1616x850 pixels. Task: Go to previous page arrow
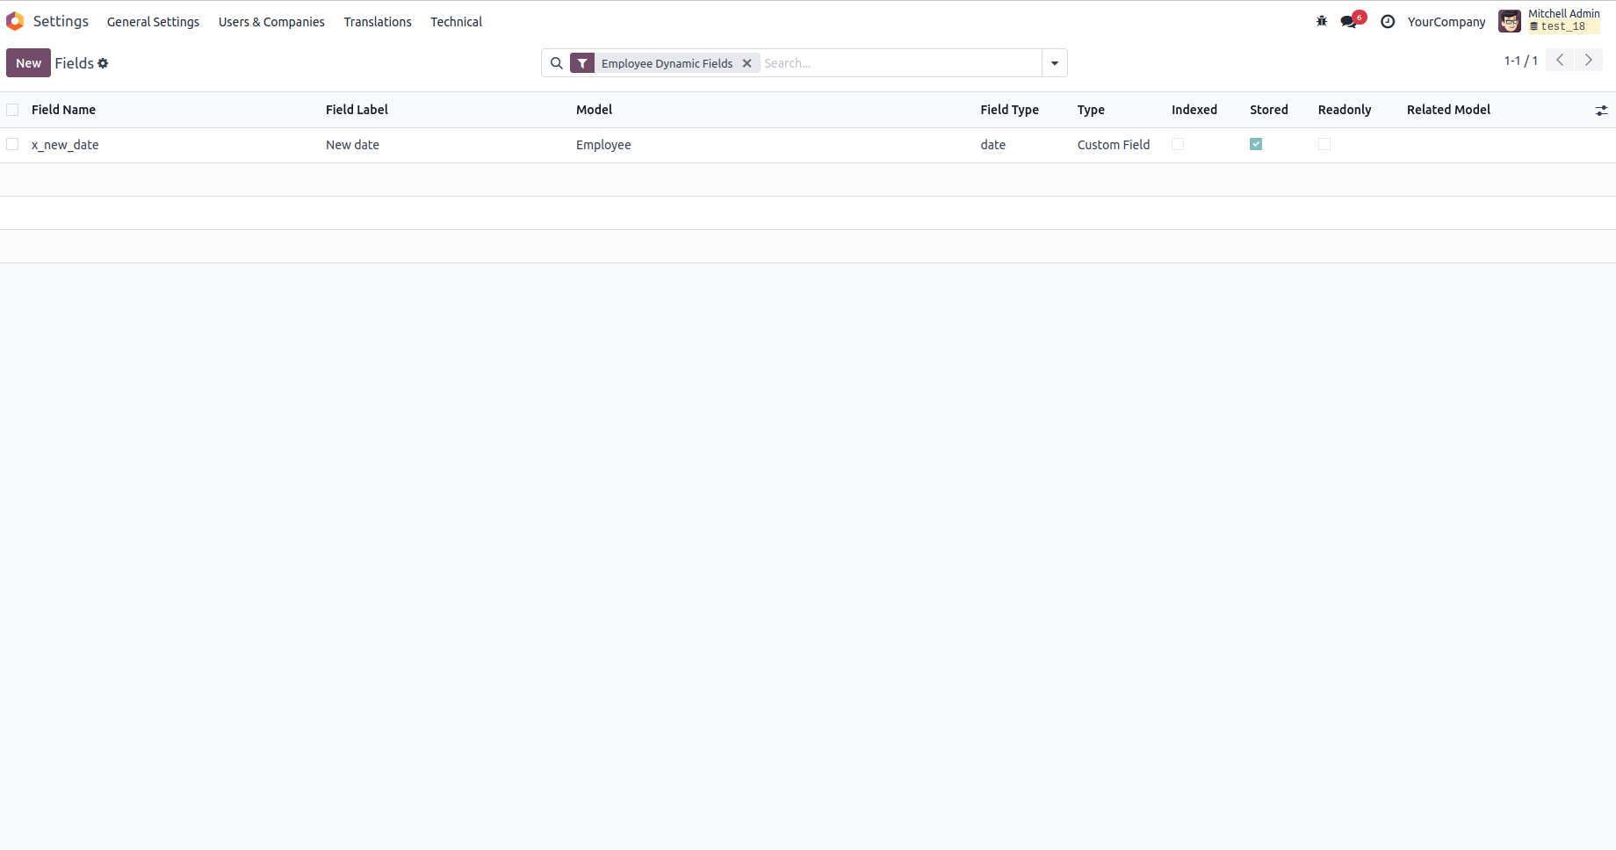pyautogui.click(x=1560, y=60)
